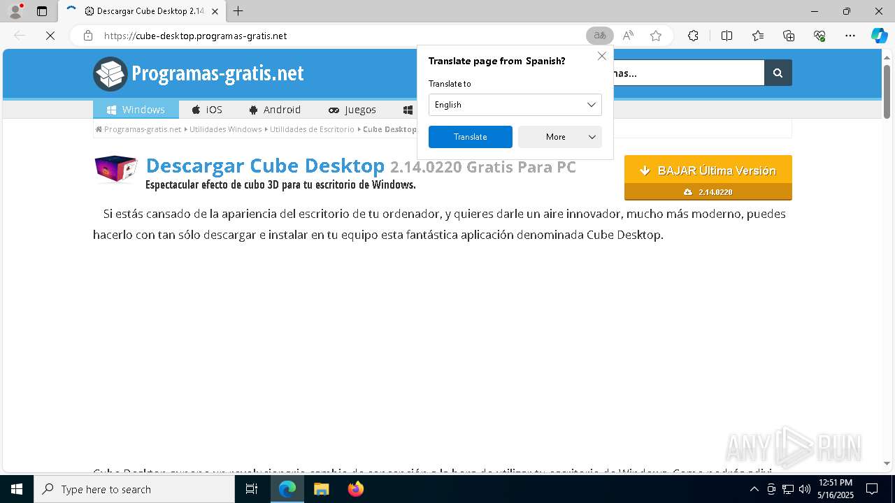Screen dimensions: 895x503
Task: Click the Edge profile avatar icon
Action: [15, 11]
